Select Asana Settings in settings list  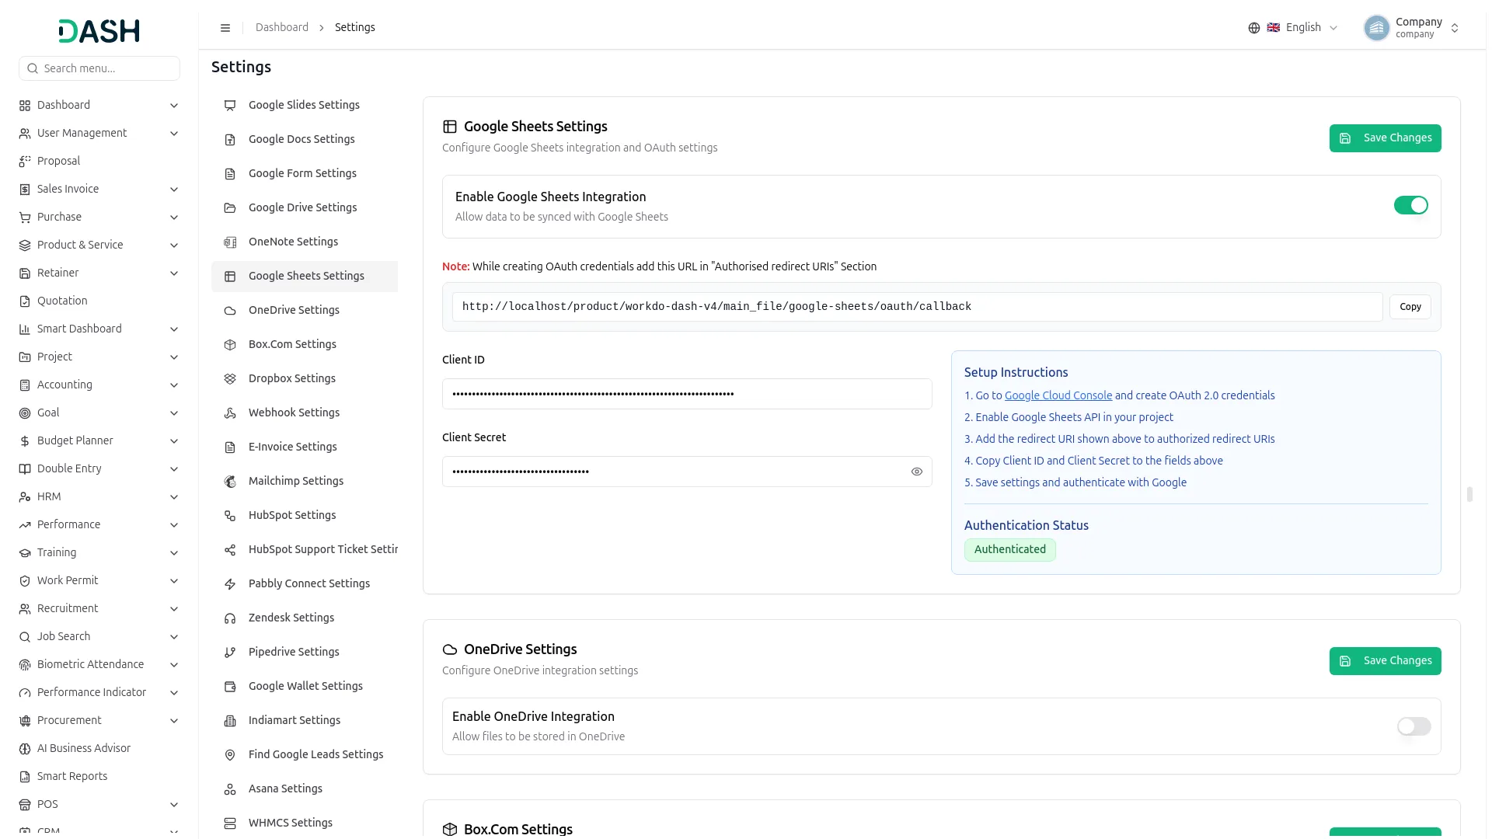coord(305,789)
